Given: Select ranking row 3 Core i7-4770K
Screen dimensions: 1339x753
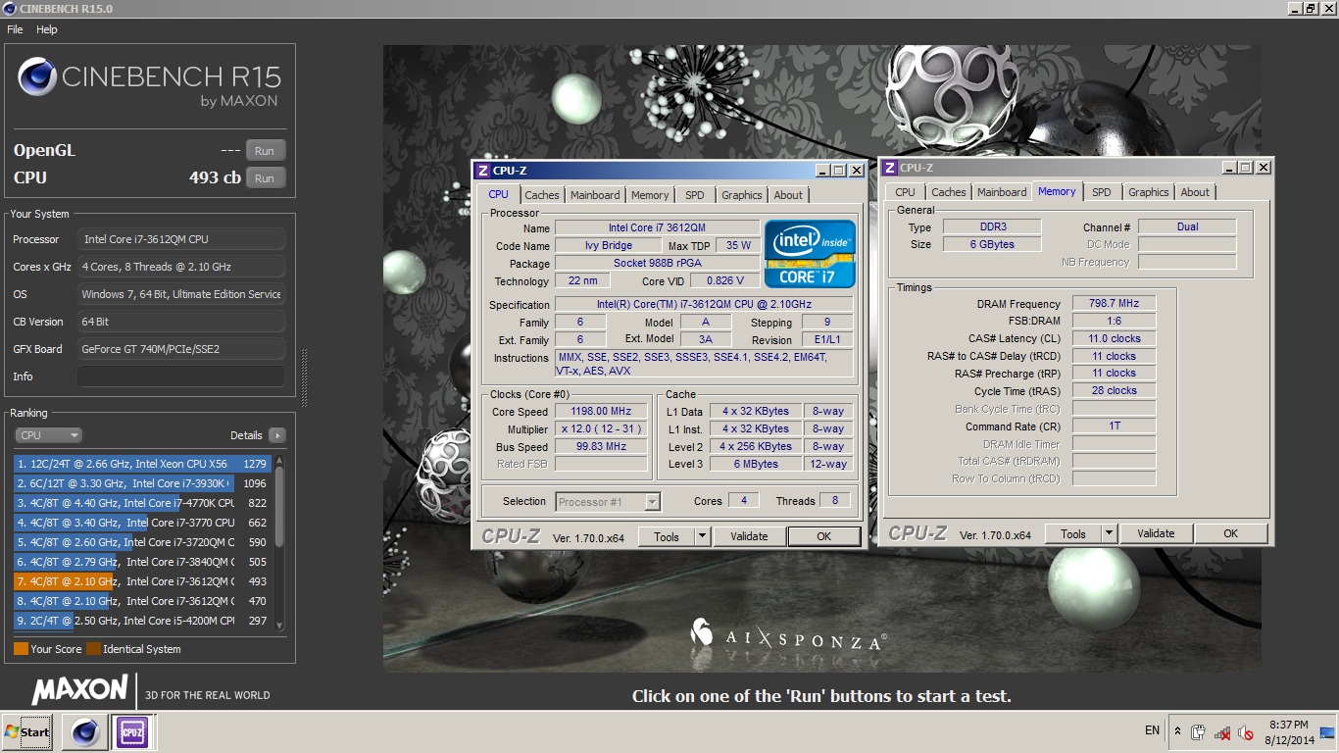Looking at the screenshot, I should (x=143, y=503).
